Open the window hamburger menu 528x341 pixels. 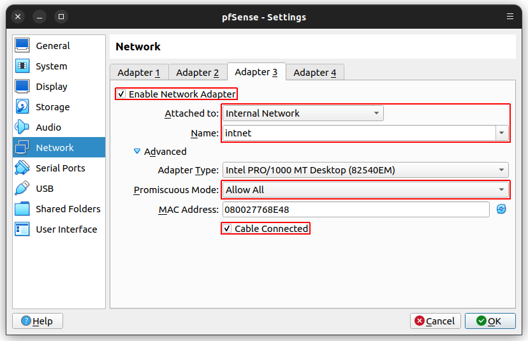510,17
